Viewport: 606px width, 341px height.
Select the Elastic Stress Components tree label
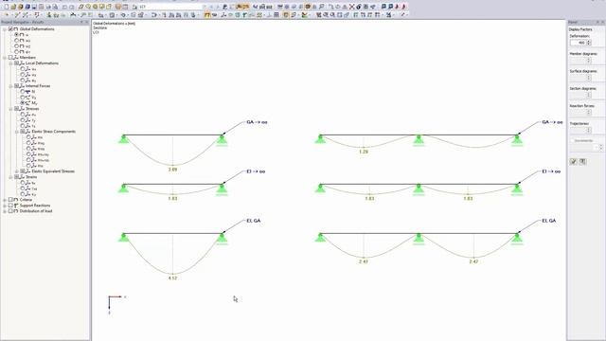tap(54, 132)
